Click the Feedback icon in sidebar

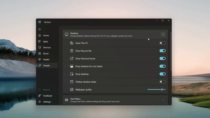[40, 96]
